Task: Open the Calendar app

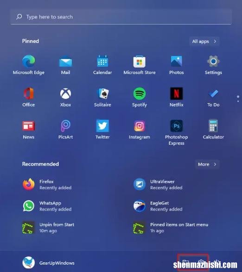Action: (102, 65)
